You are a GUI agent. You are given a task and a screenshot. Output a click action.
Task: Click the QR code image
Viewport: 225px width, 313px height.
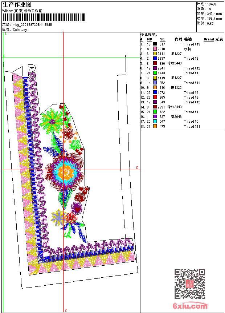coord(189,284)
